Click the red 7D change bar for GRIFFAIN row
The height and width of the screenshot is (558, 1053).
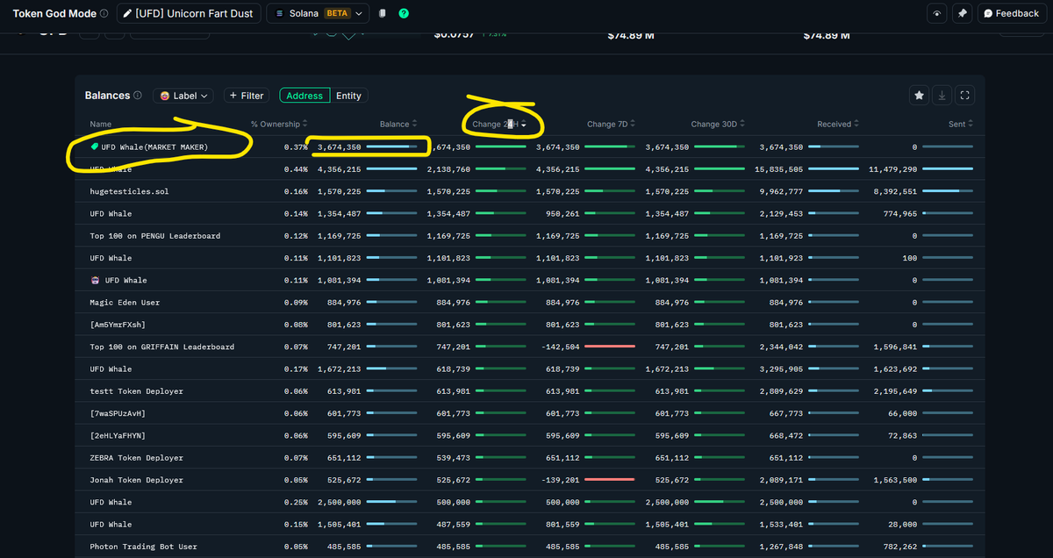(610, 347)
